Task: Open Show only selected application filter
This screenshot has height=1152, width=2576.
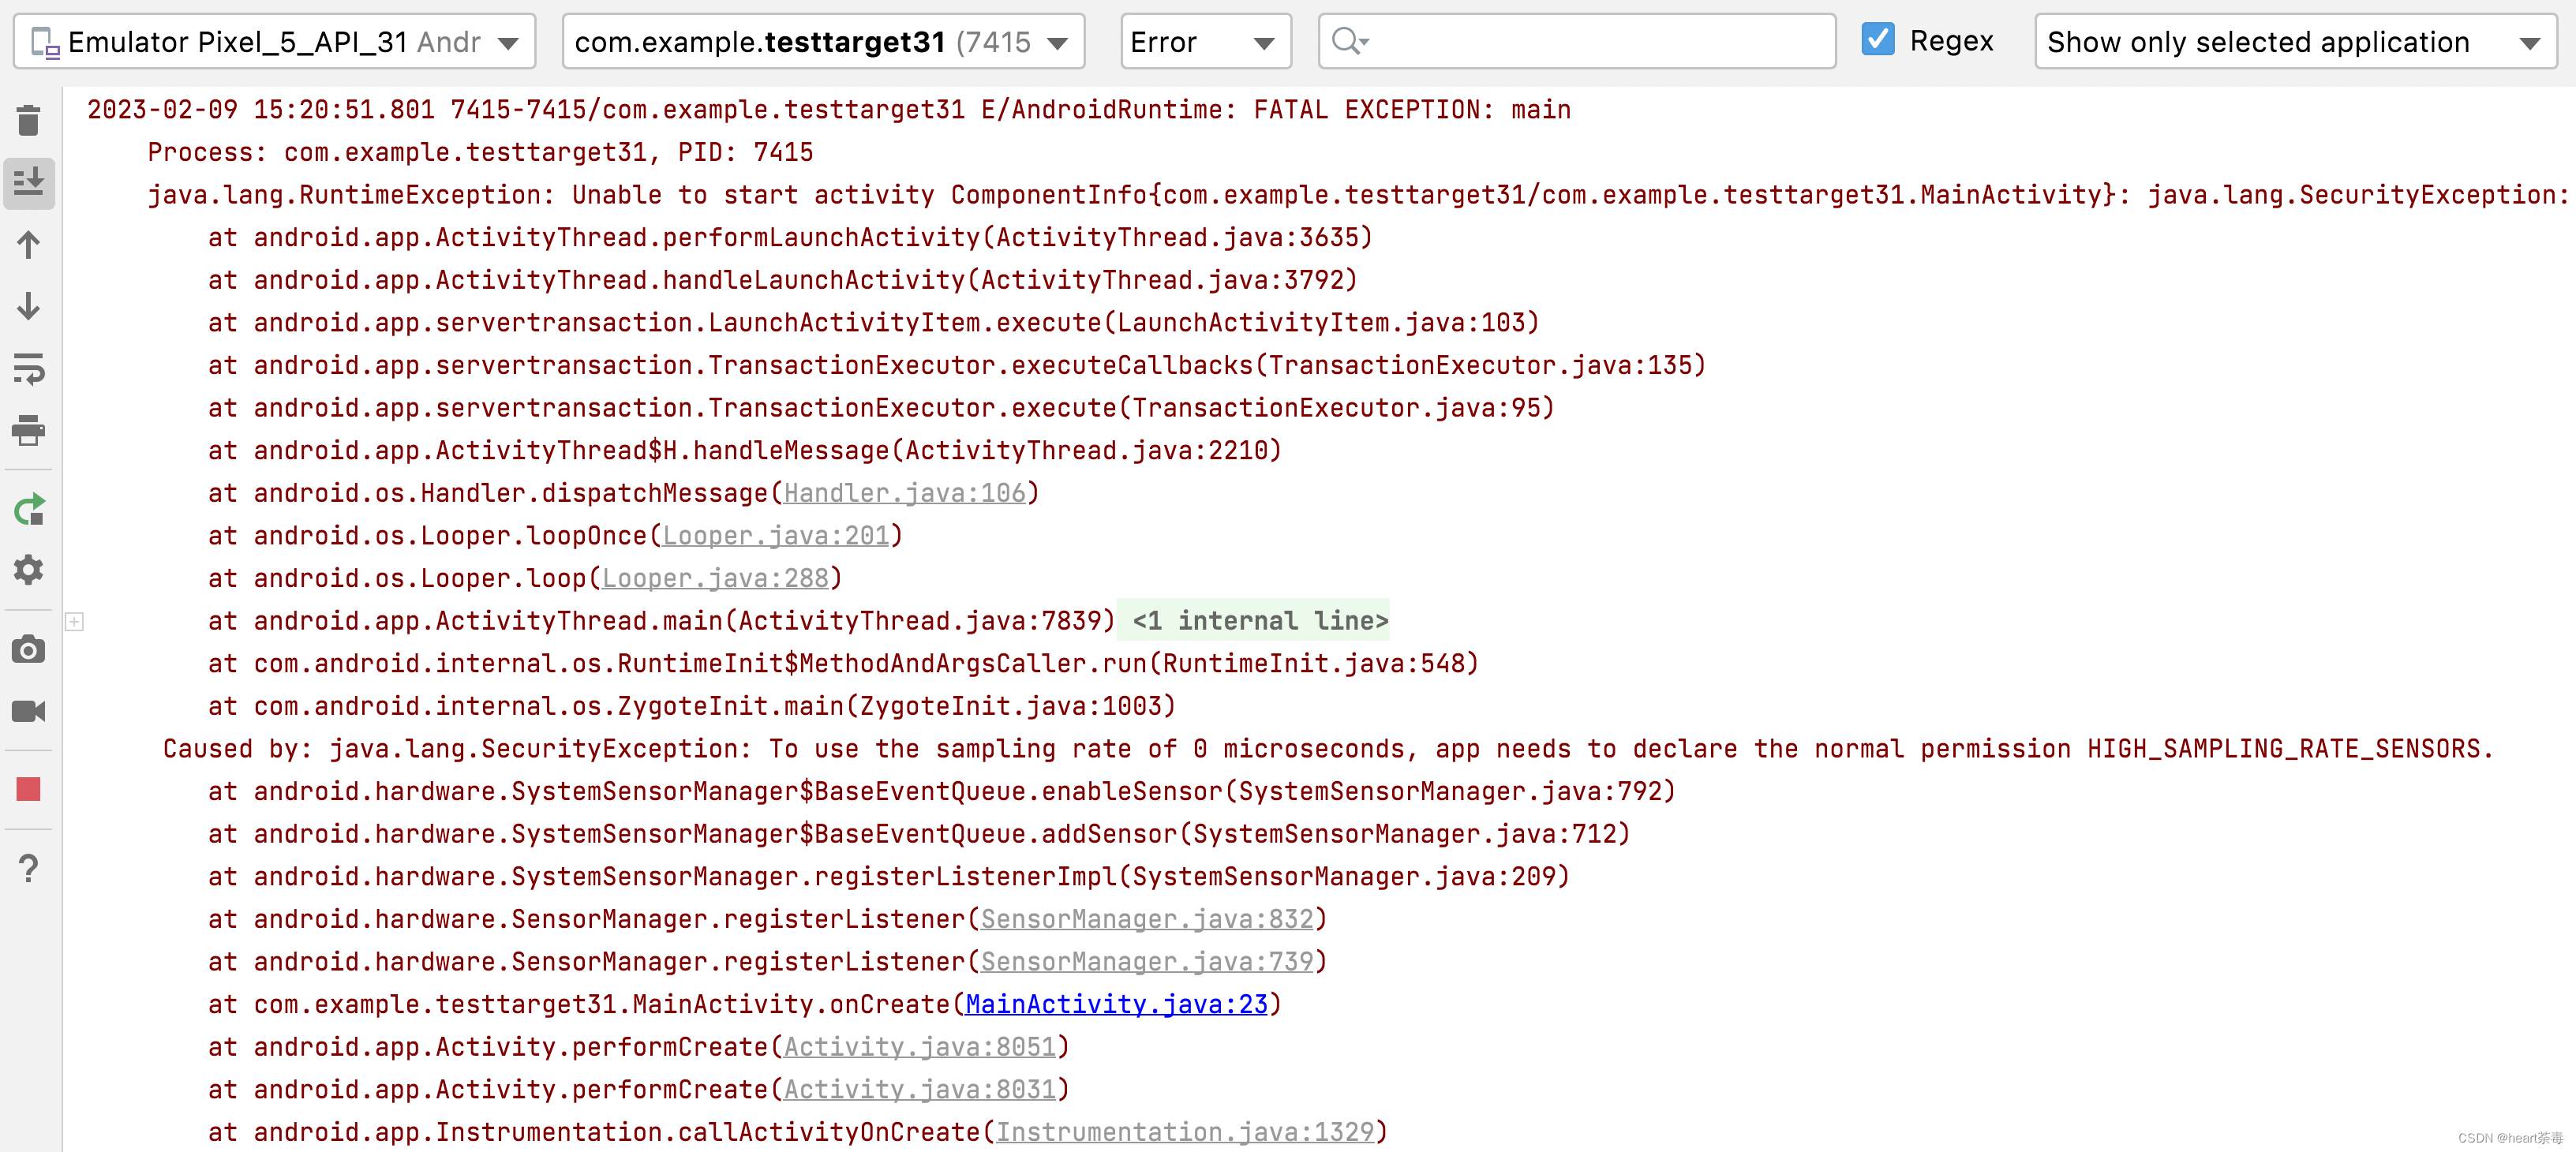Action: pos(2294,42)
